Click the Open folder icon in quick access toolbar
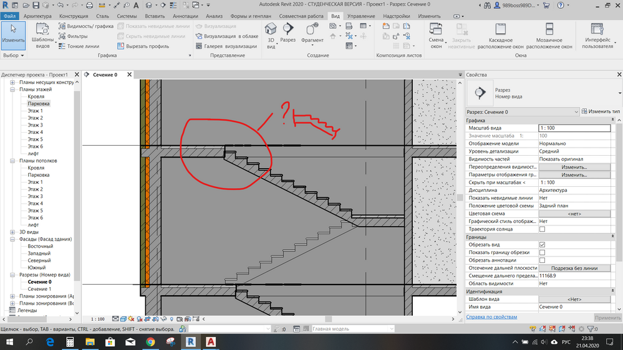Image resolution: width=623 pixels, height=350 pixels. pos(26,5)
